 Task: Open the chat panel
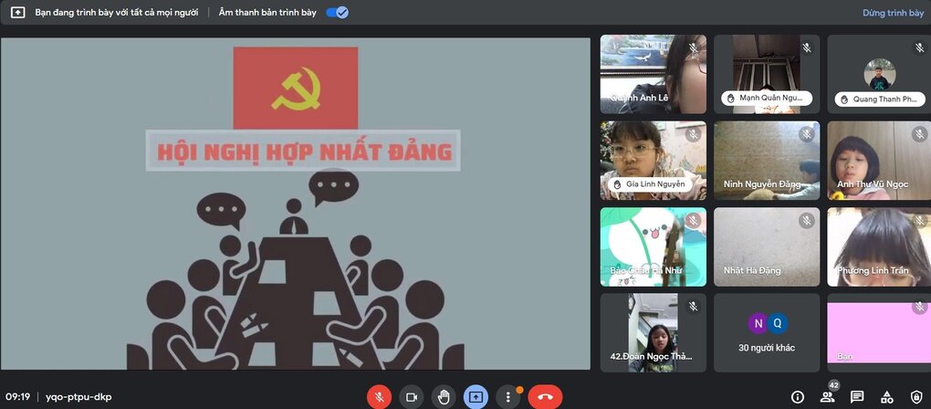click(x=857, y=397)
